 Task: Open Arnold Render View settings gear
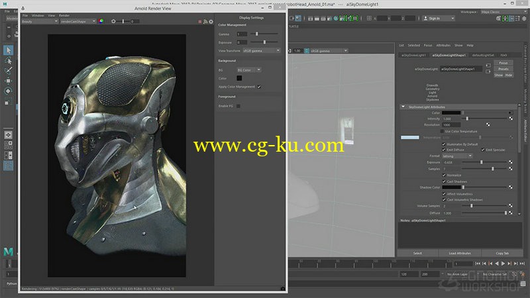[x=211, y=22]
